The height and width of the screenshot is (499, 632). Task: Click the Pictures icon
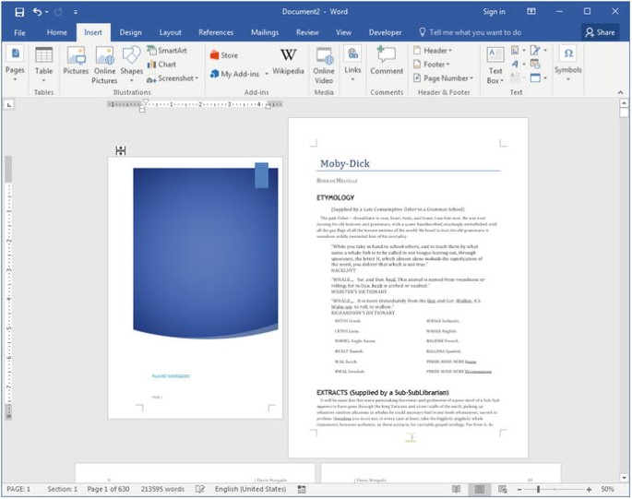tap(76, 62)
